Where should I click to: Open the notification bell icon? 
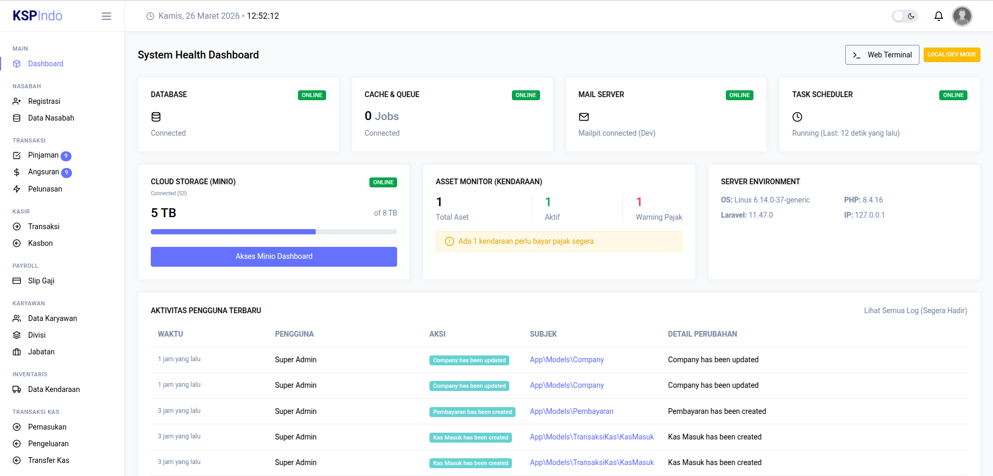point(938,16)
